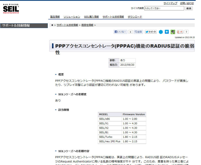Open the ソリューション menu
This screenshot has width=201, height=165.
coord(72,17)
